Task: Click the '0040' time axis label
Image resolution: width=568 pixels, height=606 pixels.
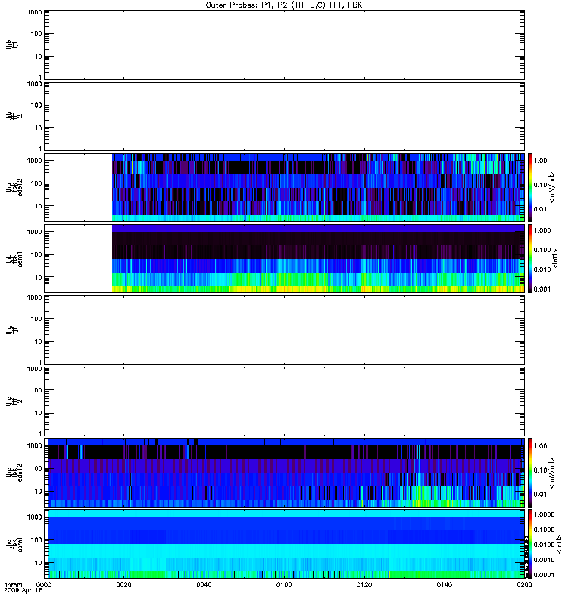Action: tap(204, 585)
